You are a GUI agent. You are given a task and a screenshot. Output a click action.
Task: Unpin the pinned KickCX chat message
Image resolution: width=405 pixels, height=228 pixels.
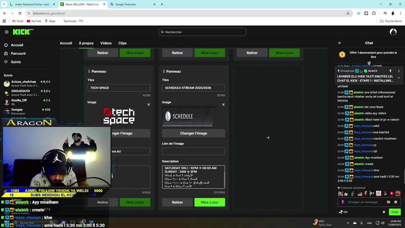pos(390,71)
